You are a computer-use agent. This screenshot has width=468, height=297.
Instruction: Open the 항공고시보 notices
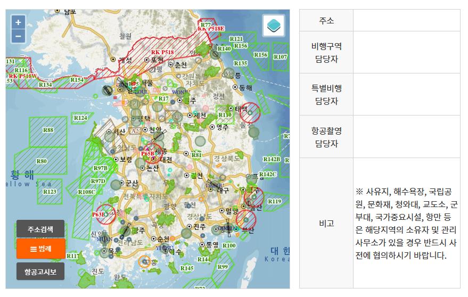40,271
